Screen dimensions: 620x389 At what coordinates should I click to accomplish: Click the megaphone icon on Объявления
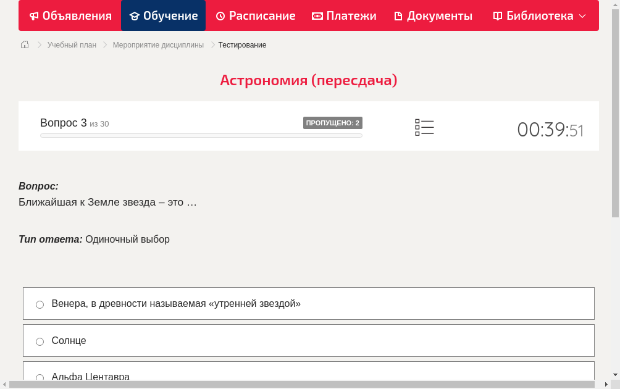click(x=34, y=15)
